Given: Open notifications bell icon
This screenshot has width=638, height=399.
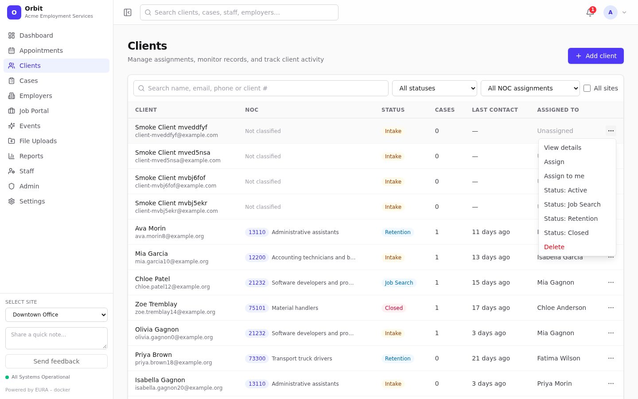Looking at the screenshot, I should click(x=590, y=12).
